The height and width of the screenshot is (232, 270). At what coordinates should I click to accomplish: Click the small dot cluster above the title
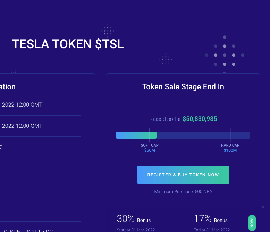tap(108, 31)
